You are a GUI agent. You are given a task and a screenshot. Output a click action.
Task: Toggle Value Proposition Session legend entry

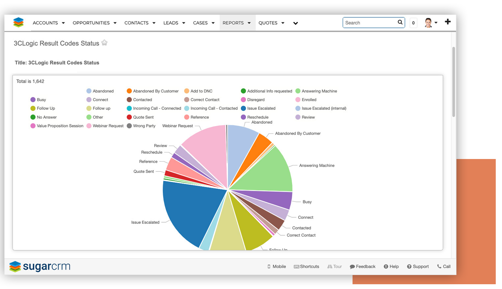[x=57, y=126]
